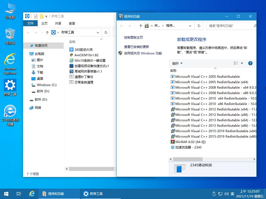Select WinRAR 6.02 (64-位) entry
Screen dimensions: 266x199
(188, 142)
